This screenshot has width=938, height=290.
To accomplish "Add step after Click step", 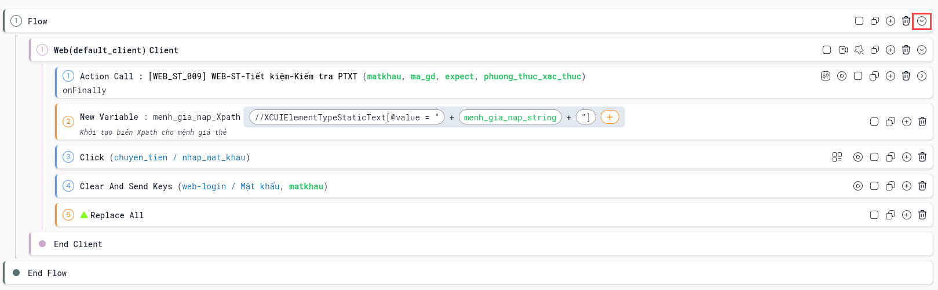I will click(x=907, y=157).
